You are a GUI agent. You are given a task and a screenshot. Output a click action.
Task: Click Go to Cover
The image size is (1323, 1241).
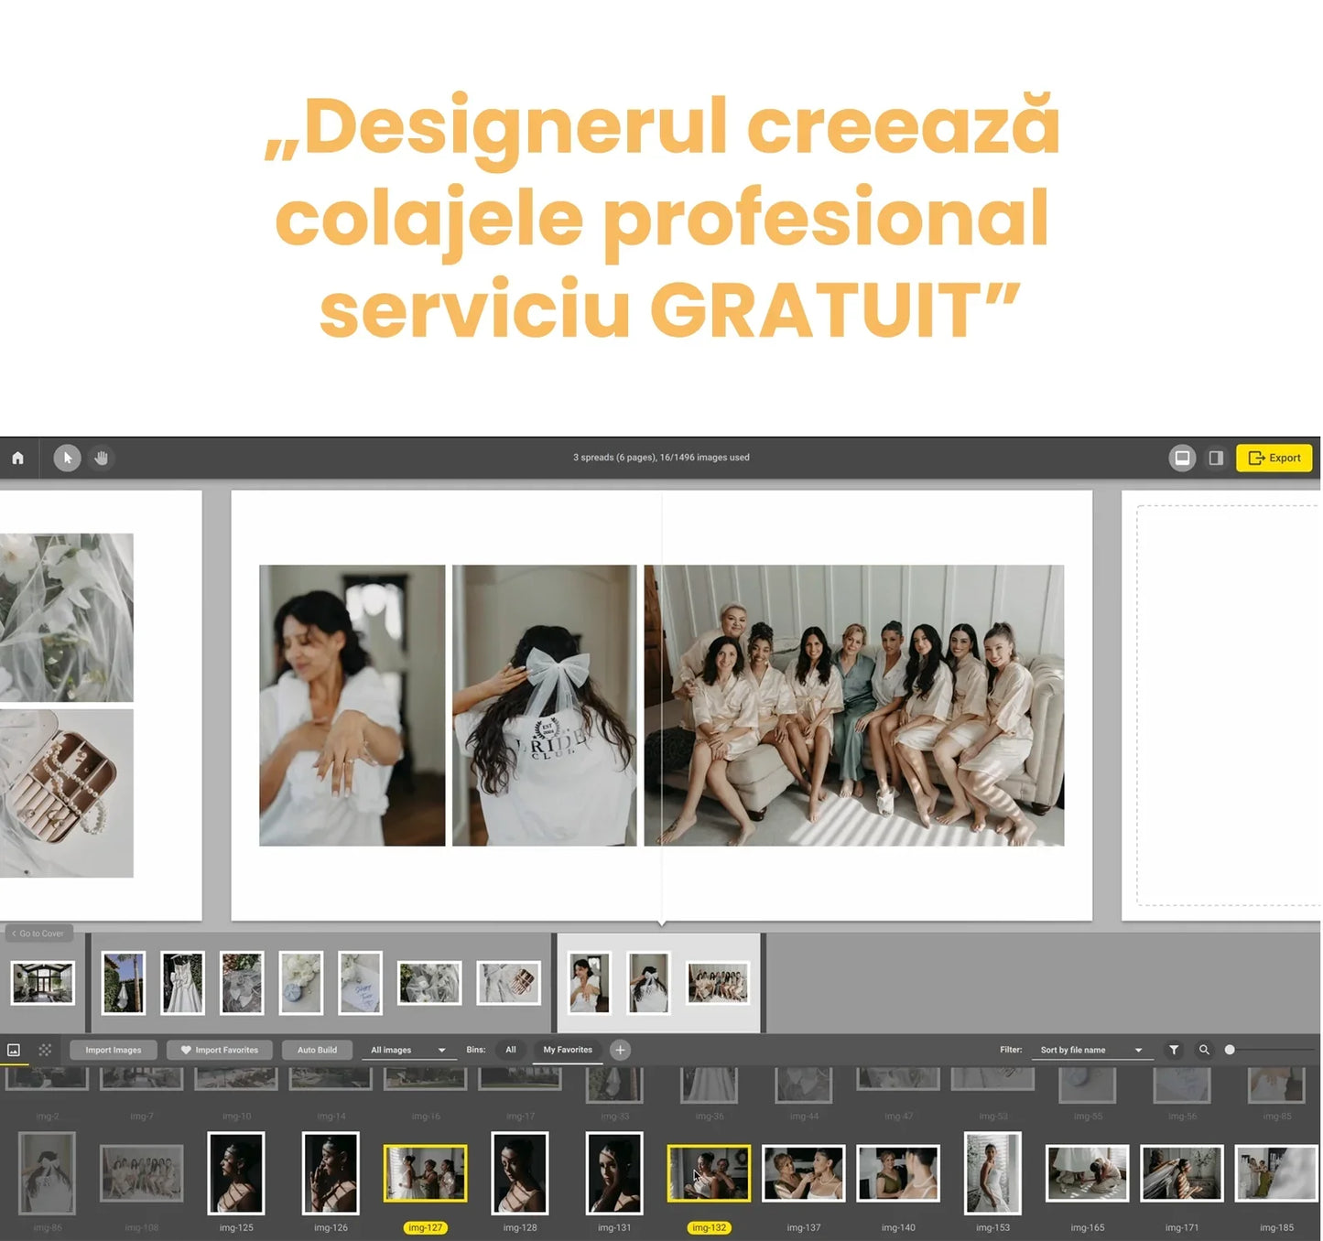click(38, 933)
